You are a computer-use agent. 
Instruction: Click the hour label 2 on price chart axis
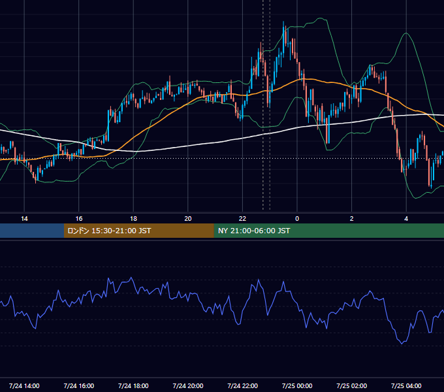(x=352, y=219)
